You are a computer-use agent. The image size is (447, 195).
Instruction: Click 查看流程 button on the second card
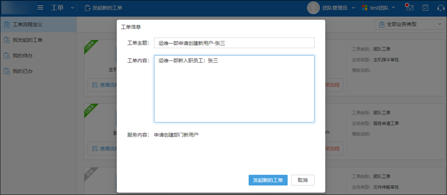pos(102,149)
